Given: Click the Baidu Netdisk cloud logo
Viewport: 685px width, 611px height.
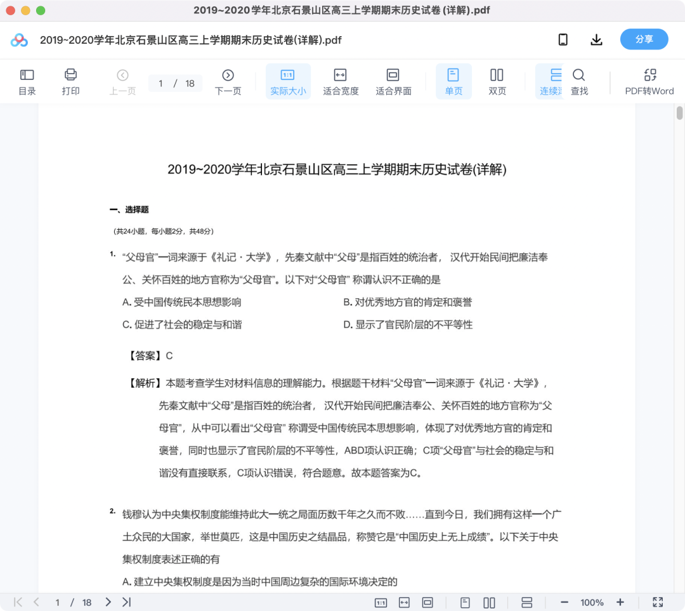Looking at the screenshot, I should click(19, 40).
